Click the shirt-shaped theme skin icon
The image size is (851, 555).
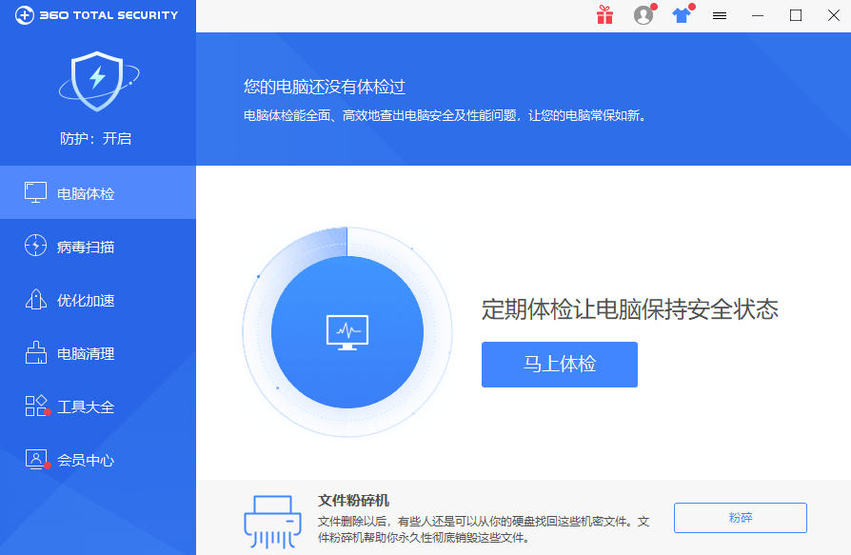(681, 15)
